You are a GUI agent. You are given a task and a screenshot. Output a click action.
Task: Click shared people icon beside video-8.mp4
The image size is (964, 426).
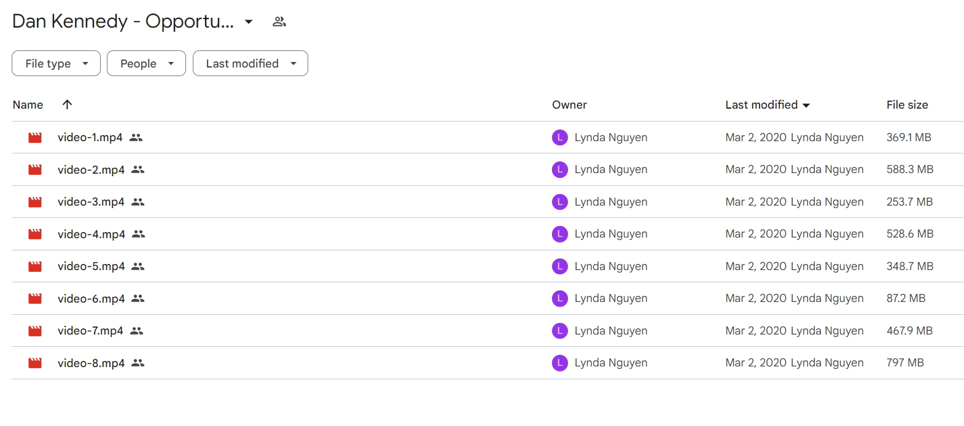[x=138, y=363]
